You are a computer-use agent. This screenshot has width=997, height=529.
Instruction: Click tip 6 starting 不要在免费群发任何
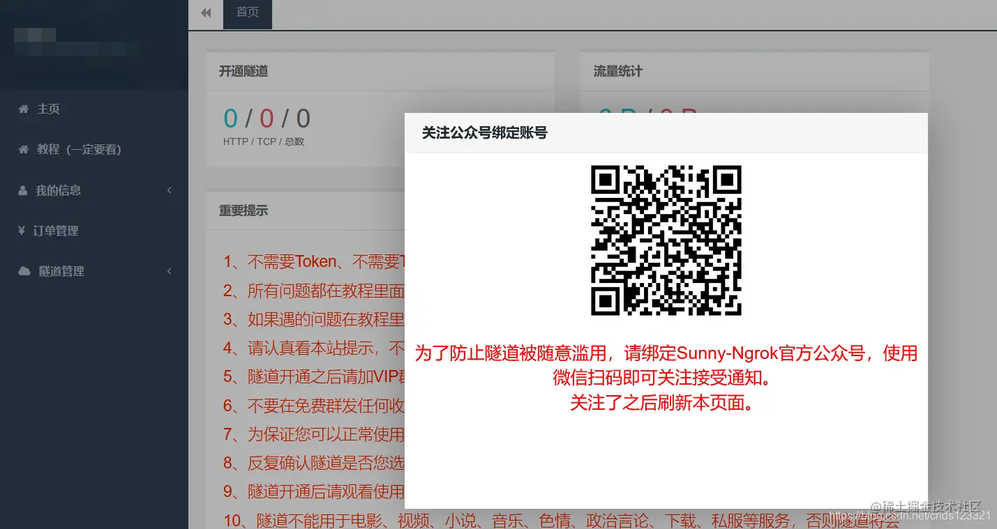[314, 405]
